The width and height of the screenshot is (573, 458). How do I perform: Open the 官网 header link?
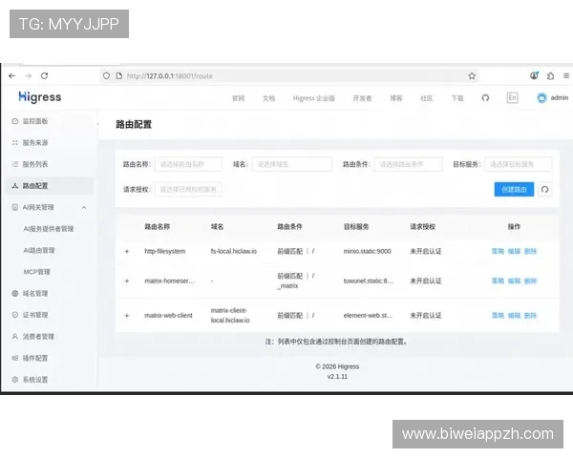coord(238,98)
